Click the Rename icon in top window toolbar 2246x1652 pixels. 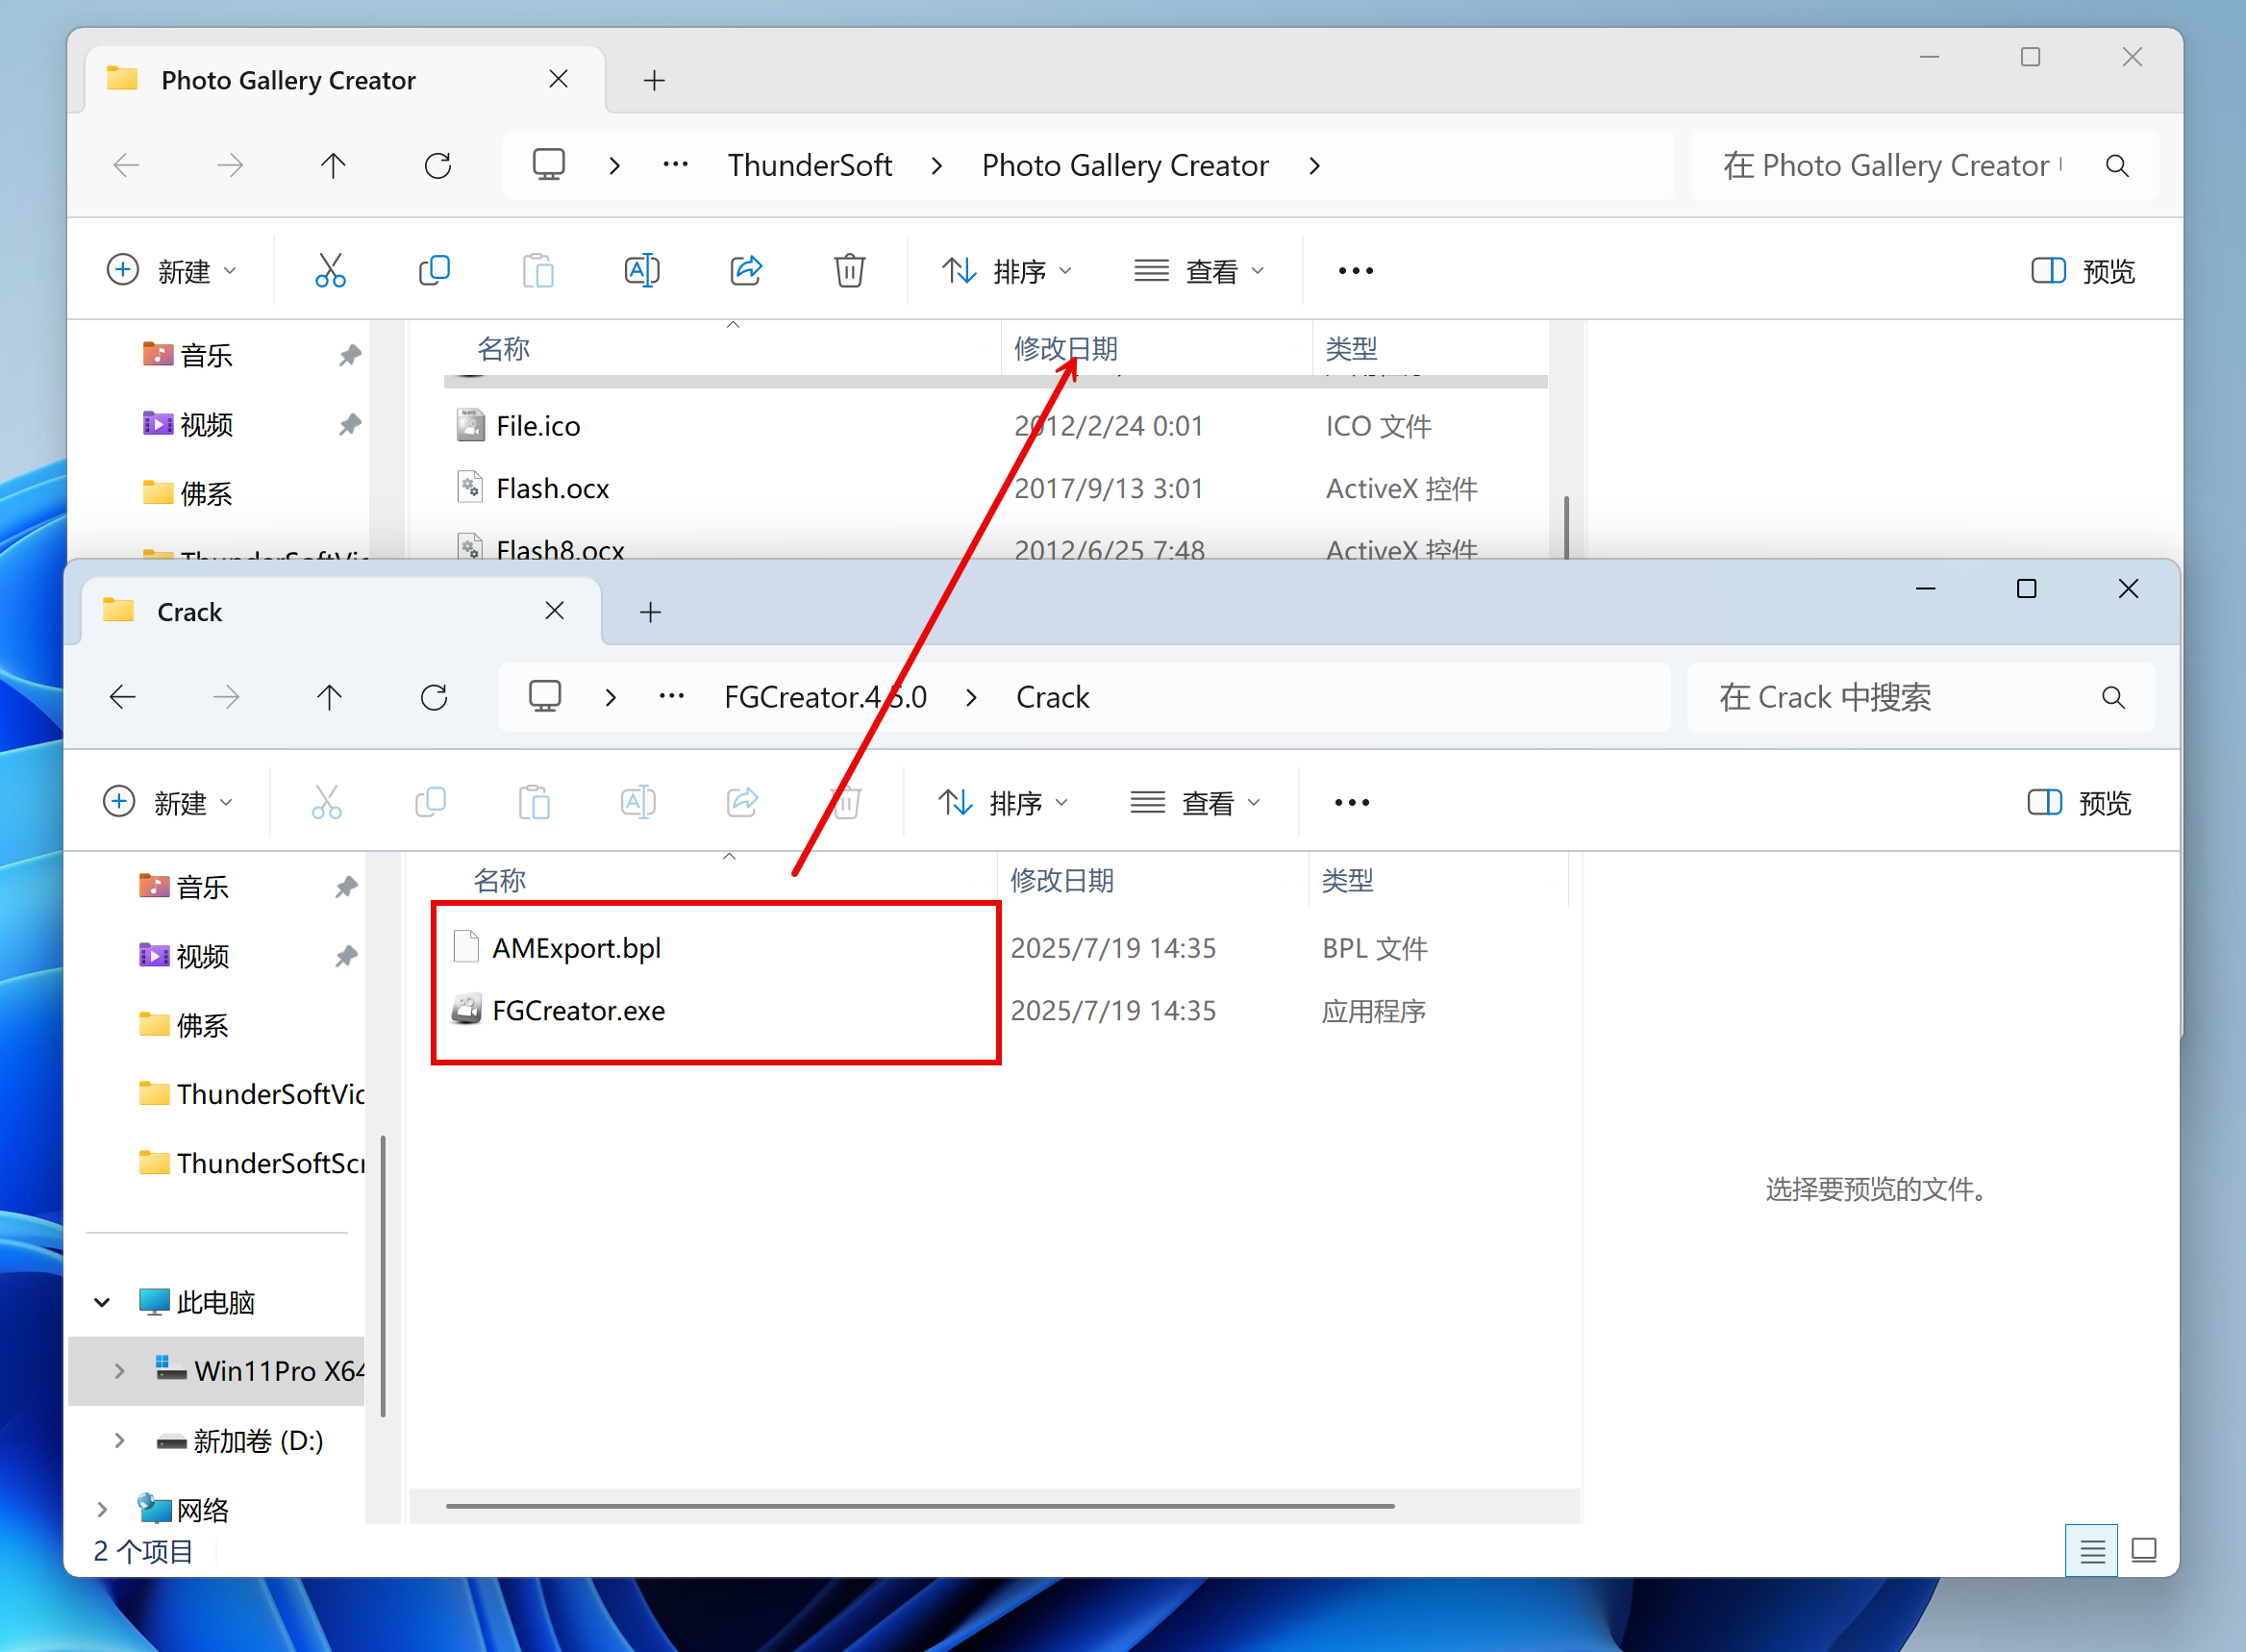tap(641, 270)
